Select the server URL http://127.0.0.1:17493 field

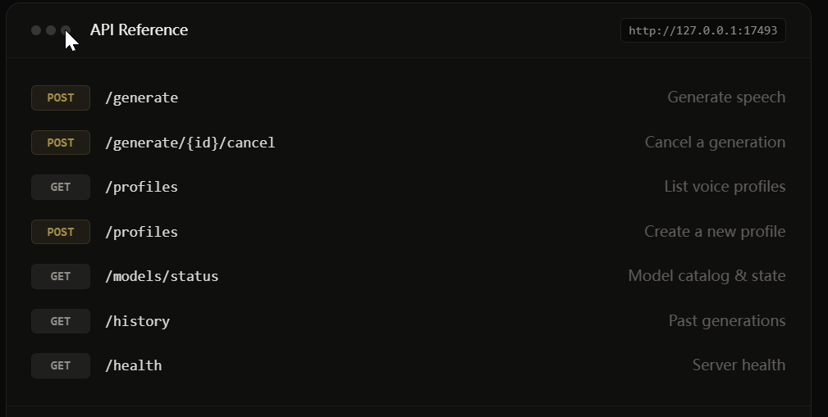click(x=702, y=31)
